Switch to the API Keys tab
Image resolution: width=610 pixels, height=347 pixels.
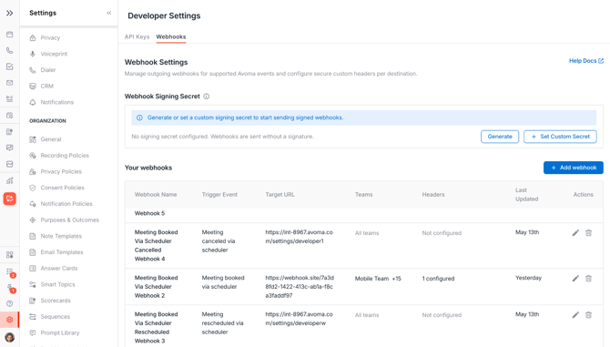coord(137,36)
